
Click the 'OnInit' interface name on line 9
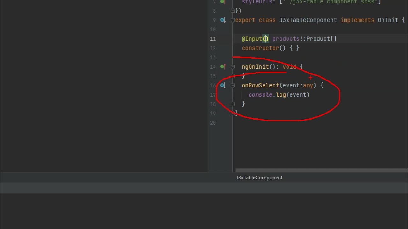coord(388,20)
